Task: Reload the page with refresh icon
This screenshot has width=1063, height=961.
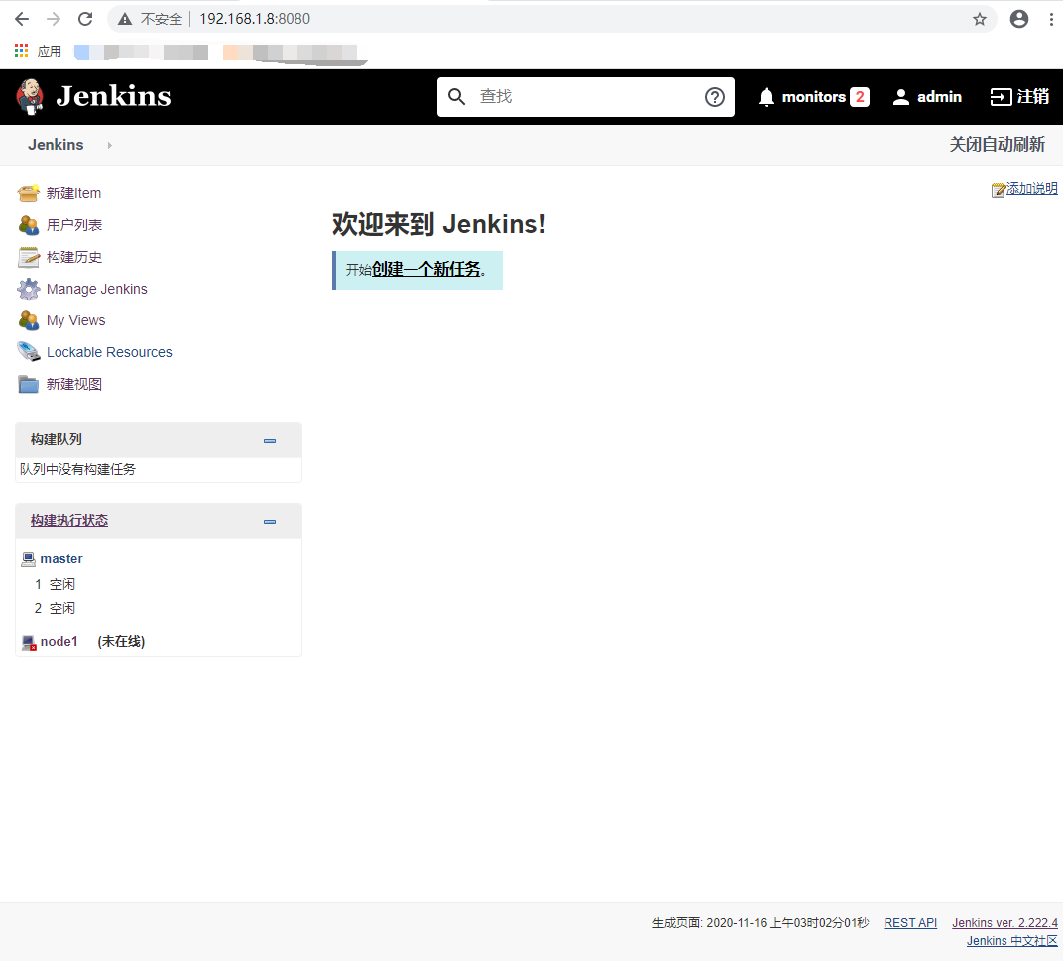Action: pos(85,19)
